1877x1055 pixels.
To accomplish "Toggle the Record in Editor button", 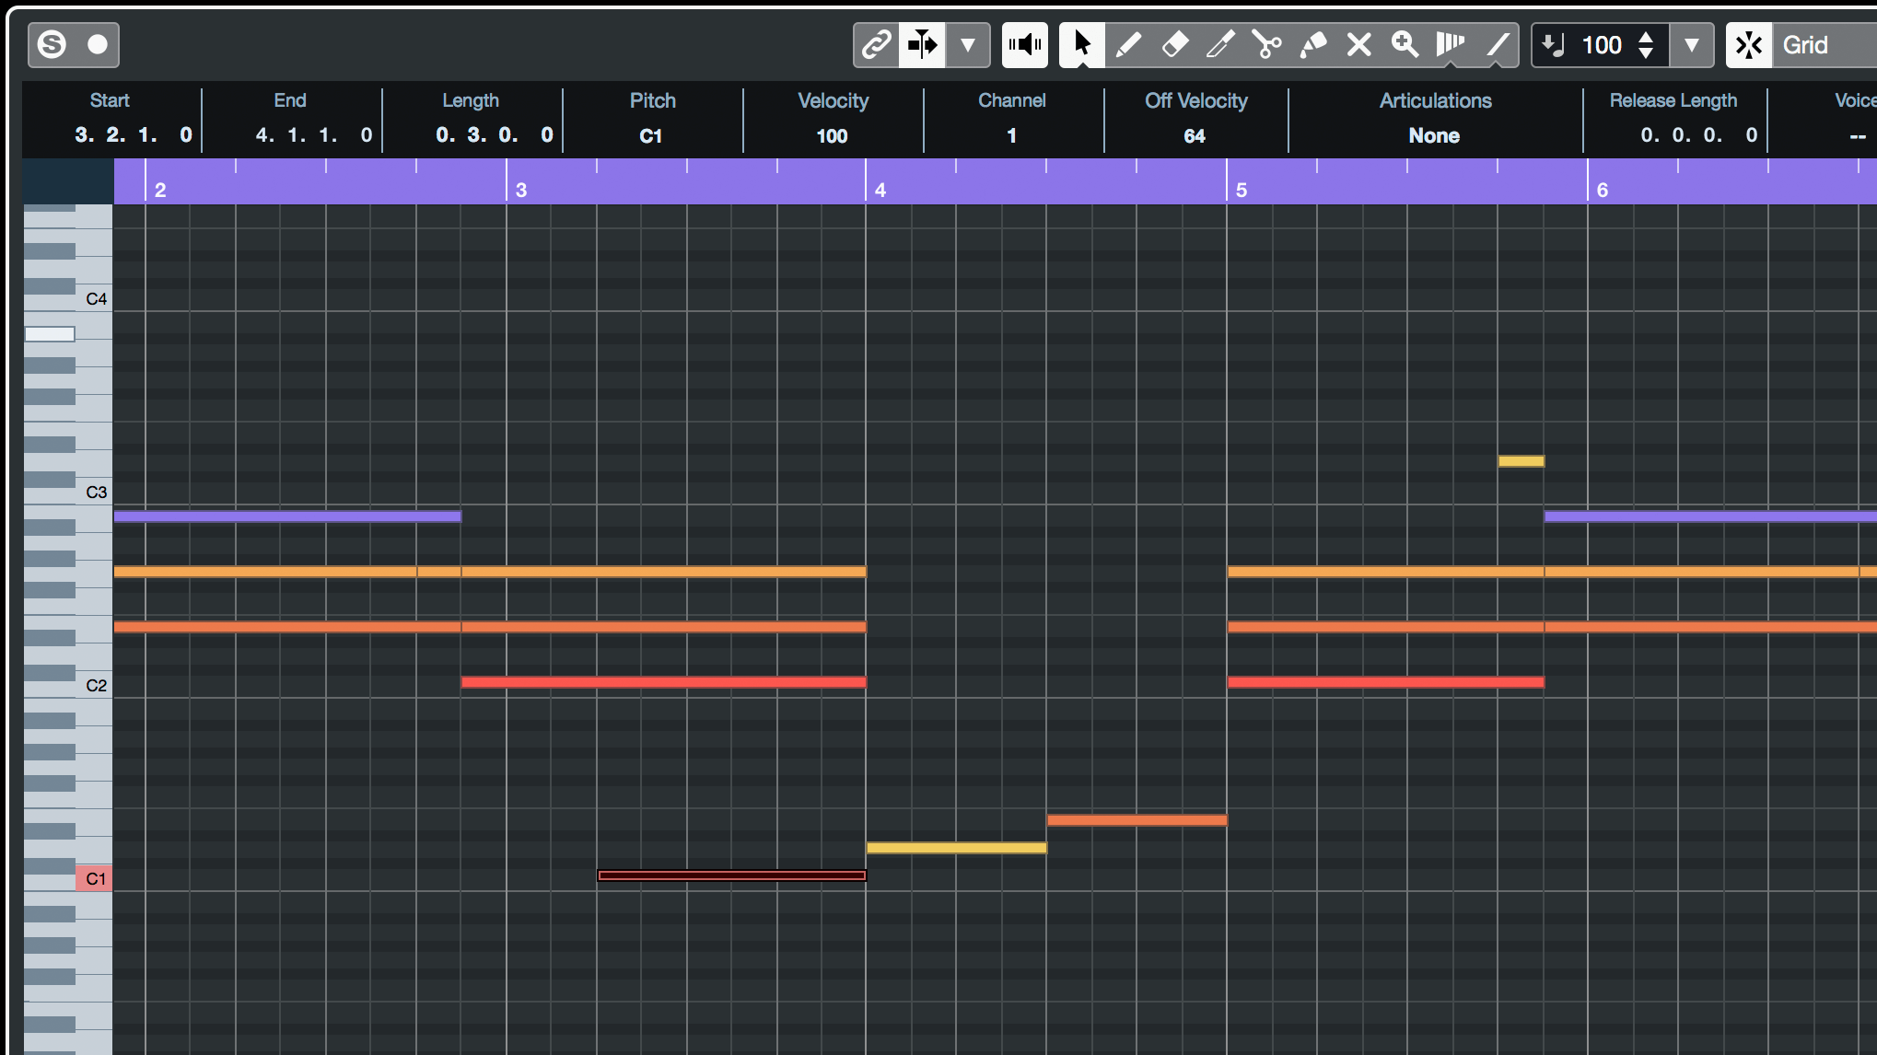I will (97, 44).
